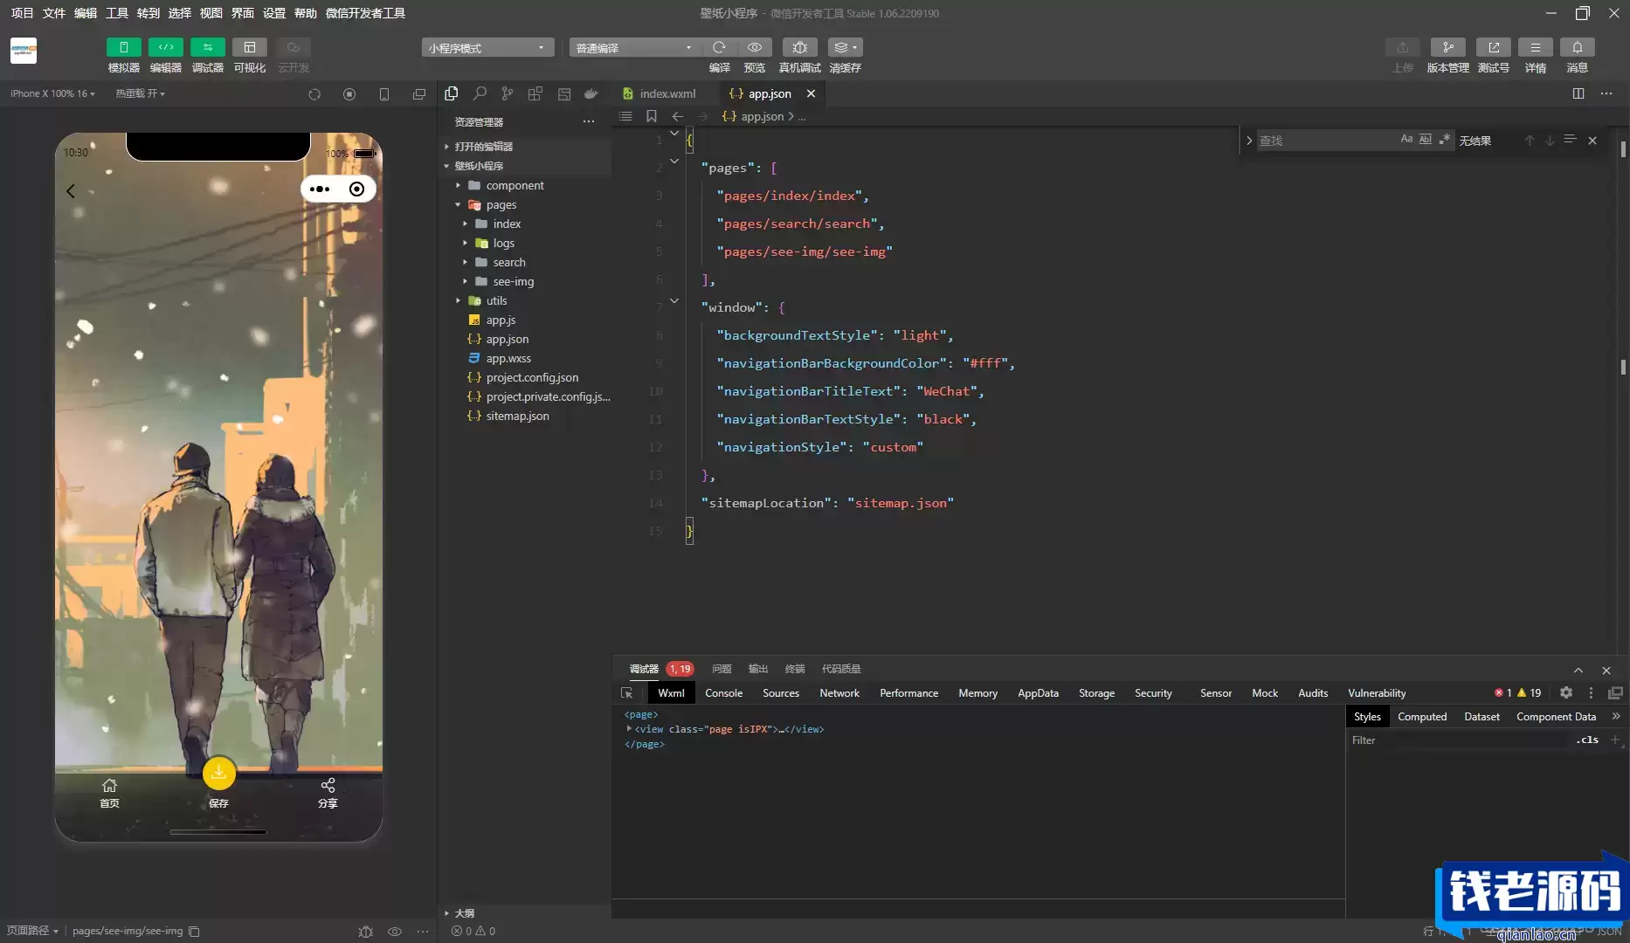Open the source control icon
Viewport: 1630px width, 943px height.
coord(508,93)
